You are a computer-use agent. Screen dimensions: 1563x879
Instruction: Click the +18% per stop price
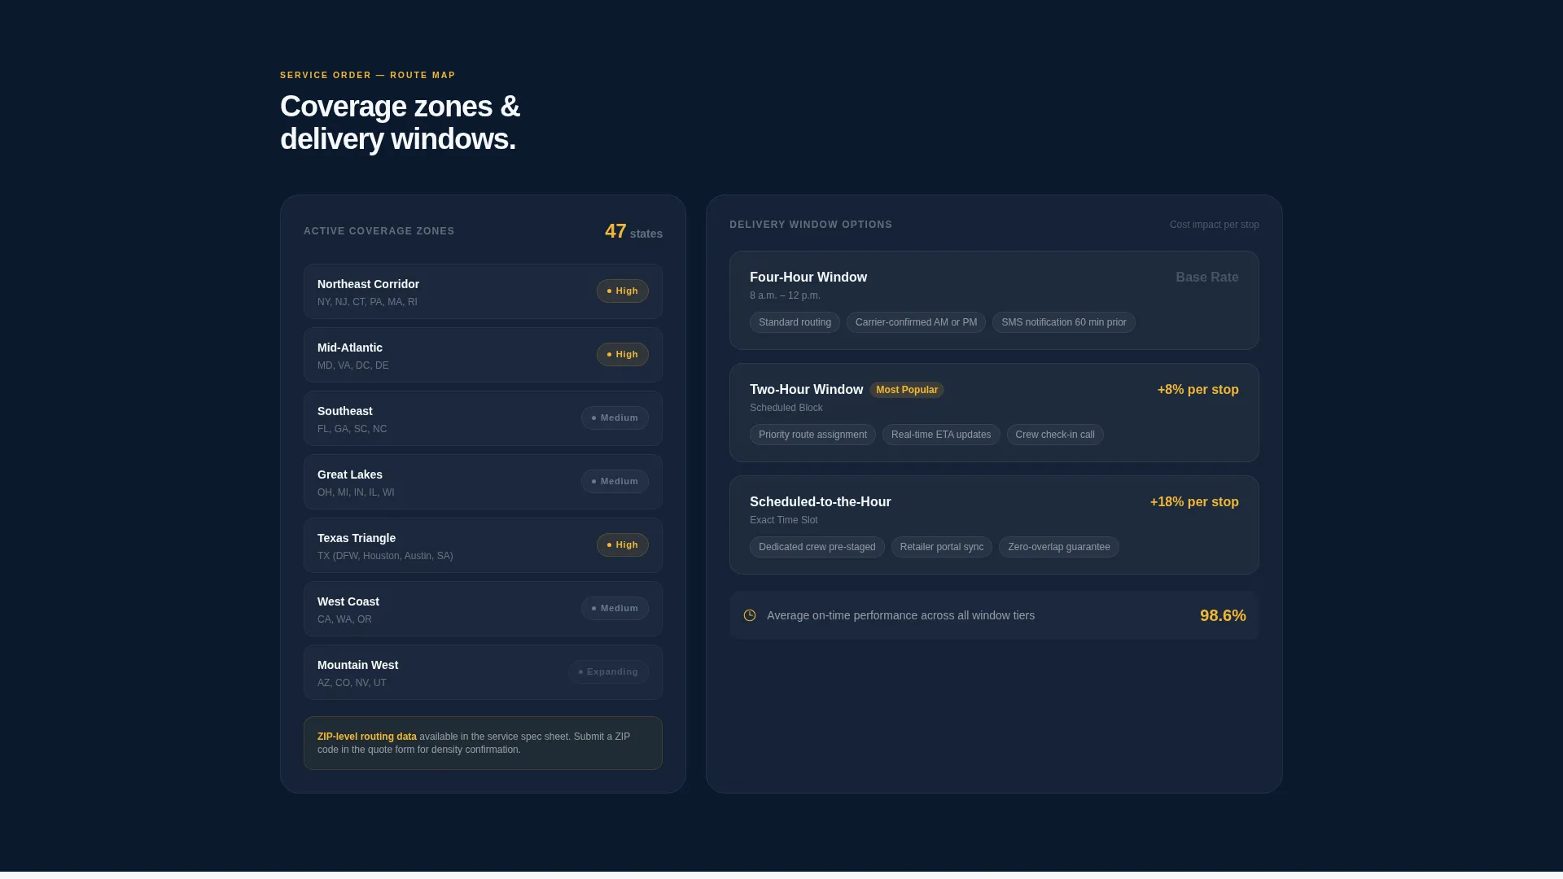[x=1194, y=502]
